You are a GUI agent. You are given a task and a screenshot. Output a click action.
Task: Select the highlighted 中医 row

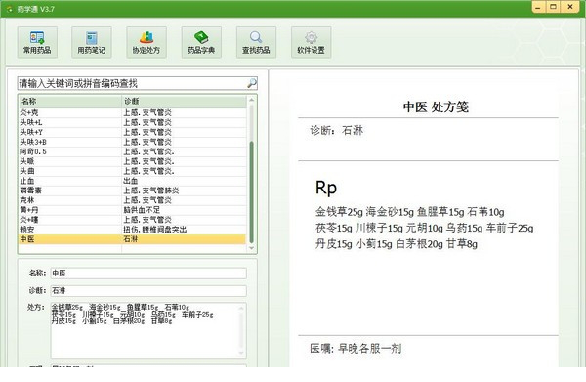tap(132, 238)
